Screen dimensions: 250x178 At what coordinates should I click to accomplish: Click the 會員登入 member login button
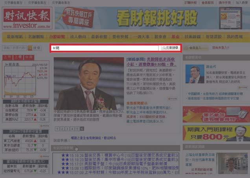[196, 48]
